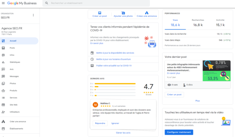Image resolution: width=235 pixels, height=137 pixels.
Task: Click Mathieu C. avatar circle
Action: 95,105
